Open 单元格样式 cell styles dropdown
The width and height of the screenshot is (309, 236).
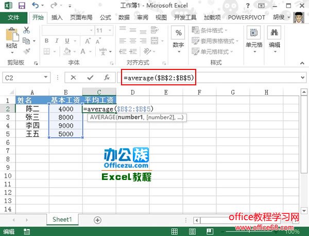(x=212, y=51)
